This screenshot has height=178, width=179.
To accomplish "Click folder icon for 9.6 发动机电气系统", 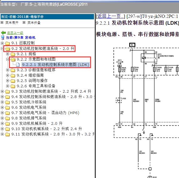I will (7, 108).
